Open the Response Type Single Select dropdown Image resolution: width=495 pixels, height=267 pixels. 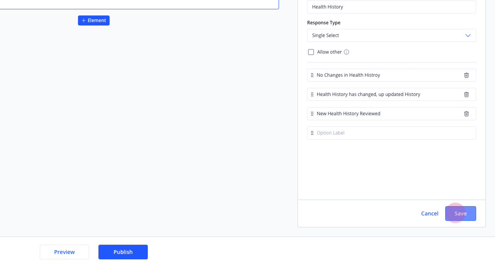(x=391, y=35)
